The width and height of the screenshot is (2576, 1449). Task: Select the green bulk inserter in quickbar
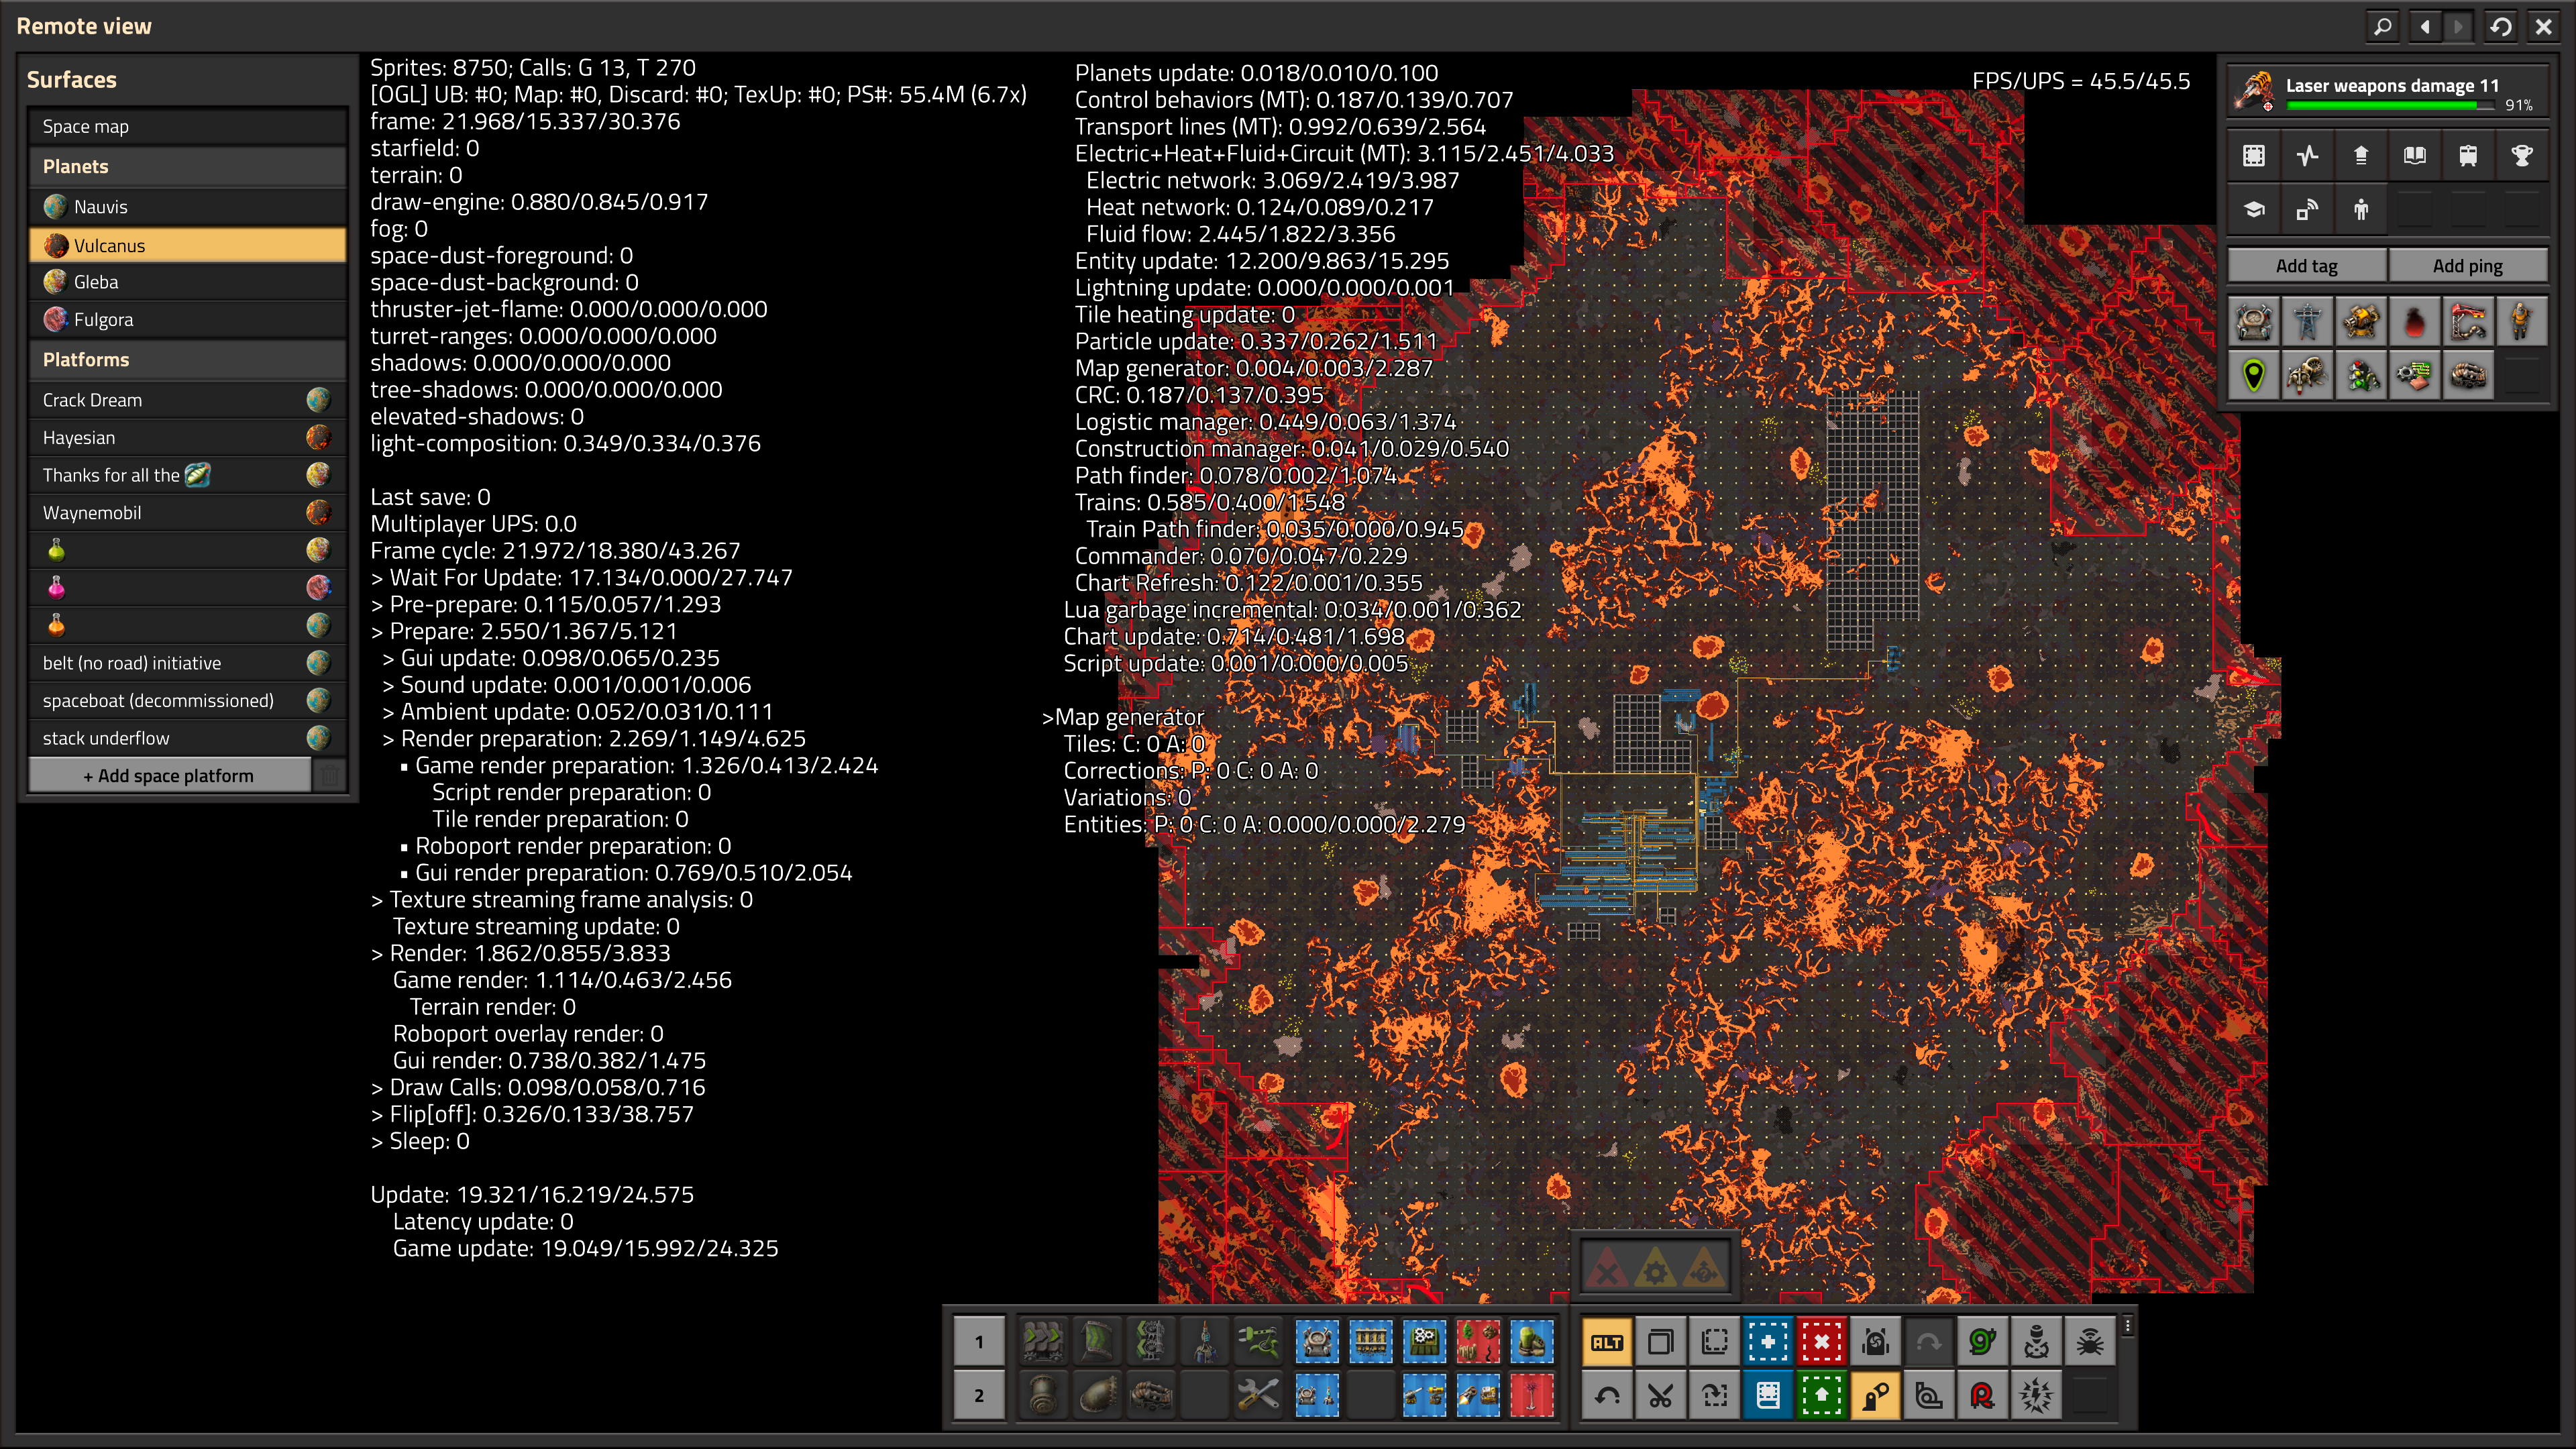[1258, 1342]
